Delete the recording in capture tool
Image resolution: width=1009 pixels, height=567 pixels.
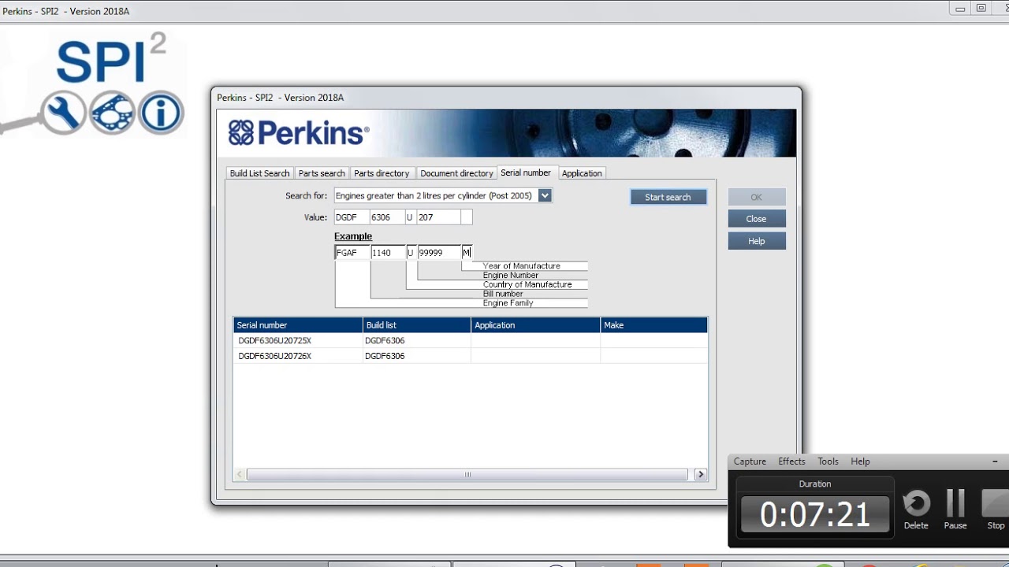pyautogui.click(x=916, y=510)
